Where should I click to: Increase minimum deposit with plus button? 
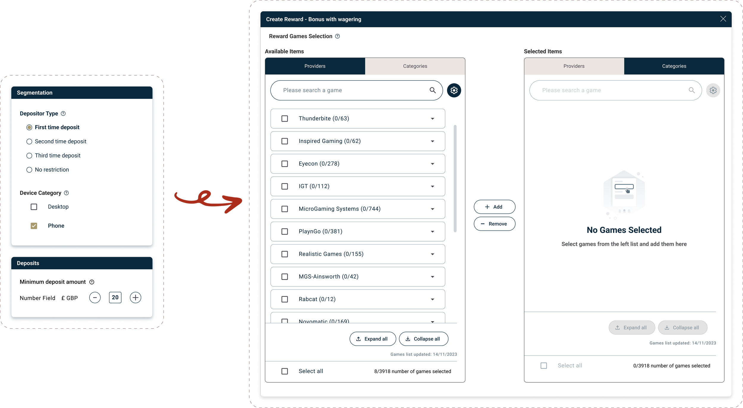(135, 297)
